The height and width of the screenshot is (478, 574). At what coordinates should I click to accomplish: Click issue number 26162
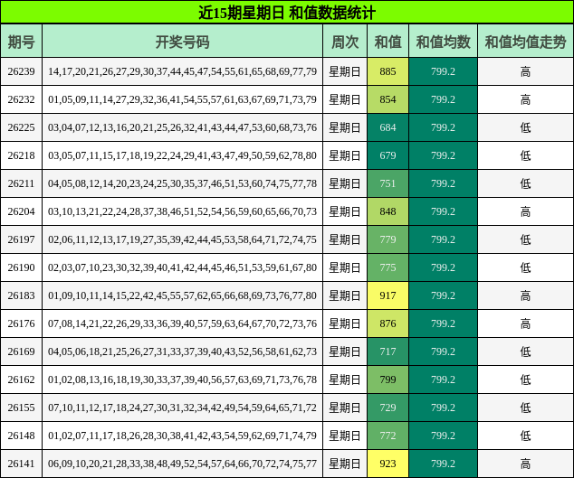(x=21, y=380)
